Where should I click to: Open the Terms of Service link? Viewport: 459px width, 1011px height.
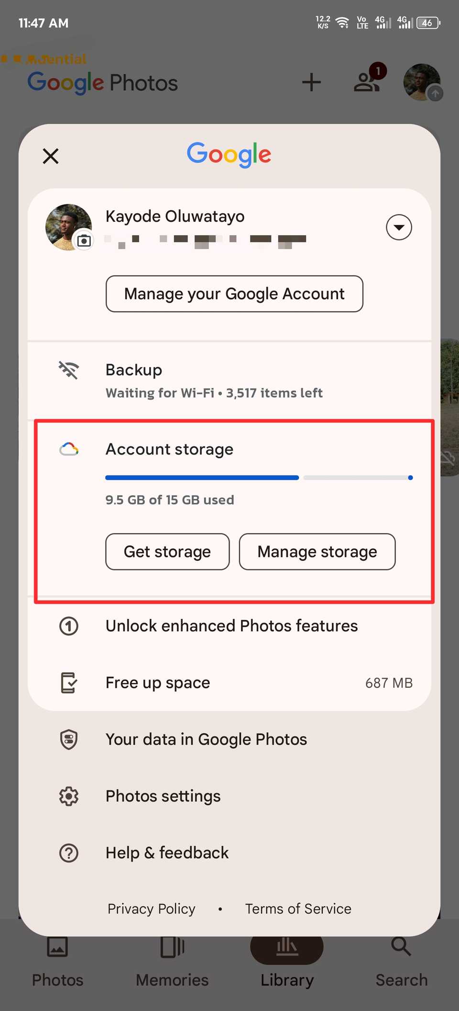tap(298, 909)
